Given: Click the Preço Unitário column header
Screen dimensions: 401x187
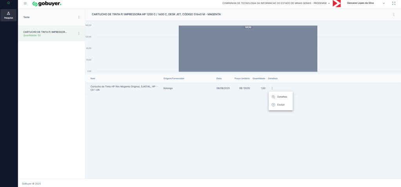Looking at the screenshot, I should coord(242,78).
